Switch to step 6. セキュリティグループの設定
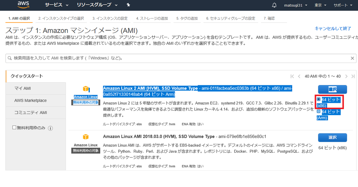Viewport: 358px width, 187px height. 231,18
